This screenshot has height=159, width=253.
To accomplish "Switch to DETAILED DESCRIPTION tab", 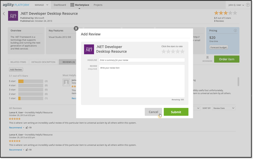I will coord(43,62).
